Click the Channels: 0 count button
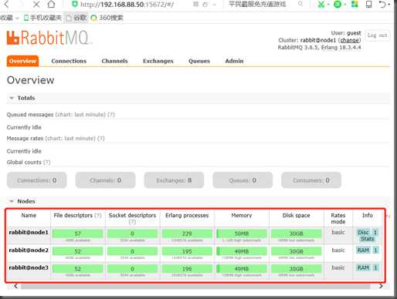397x299 pixels. coord(105,180)
